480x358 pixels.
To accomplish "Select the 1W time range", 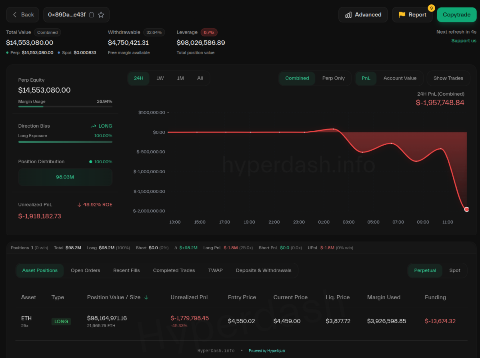I will tap(160, 78).
